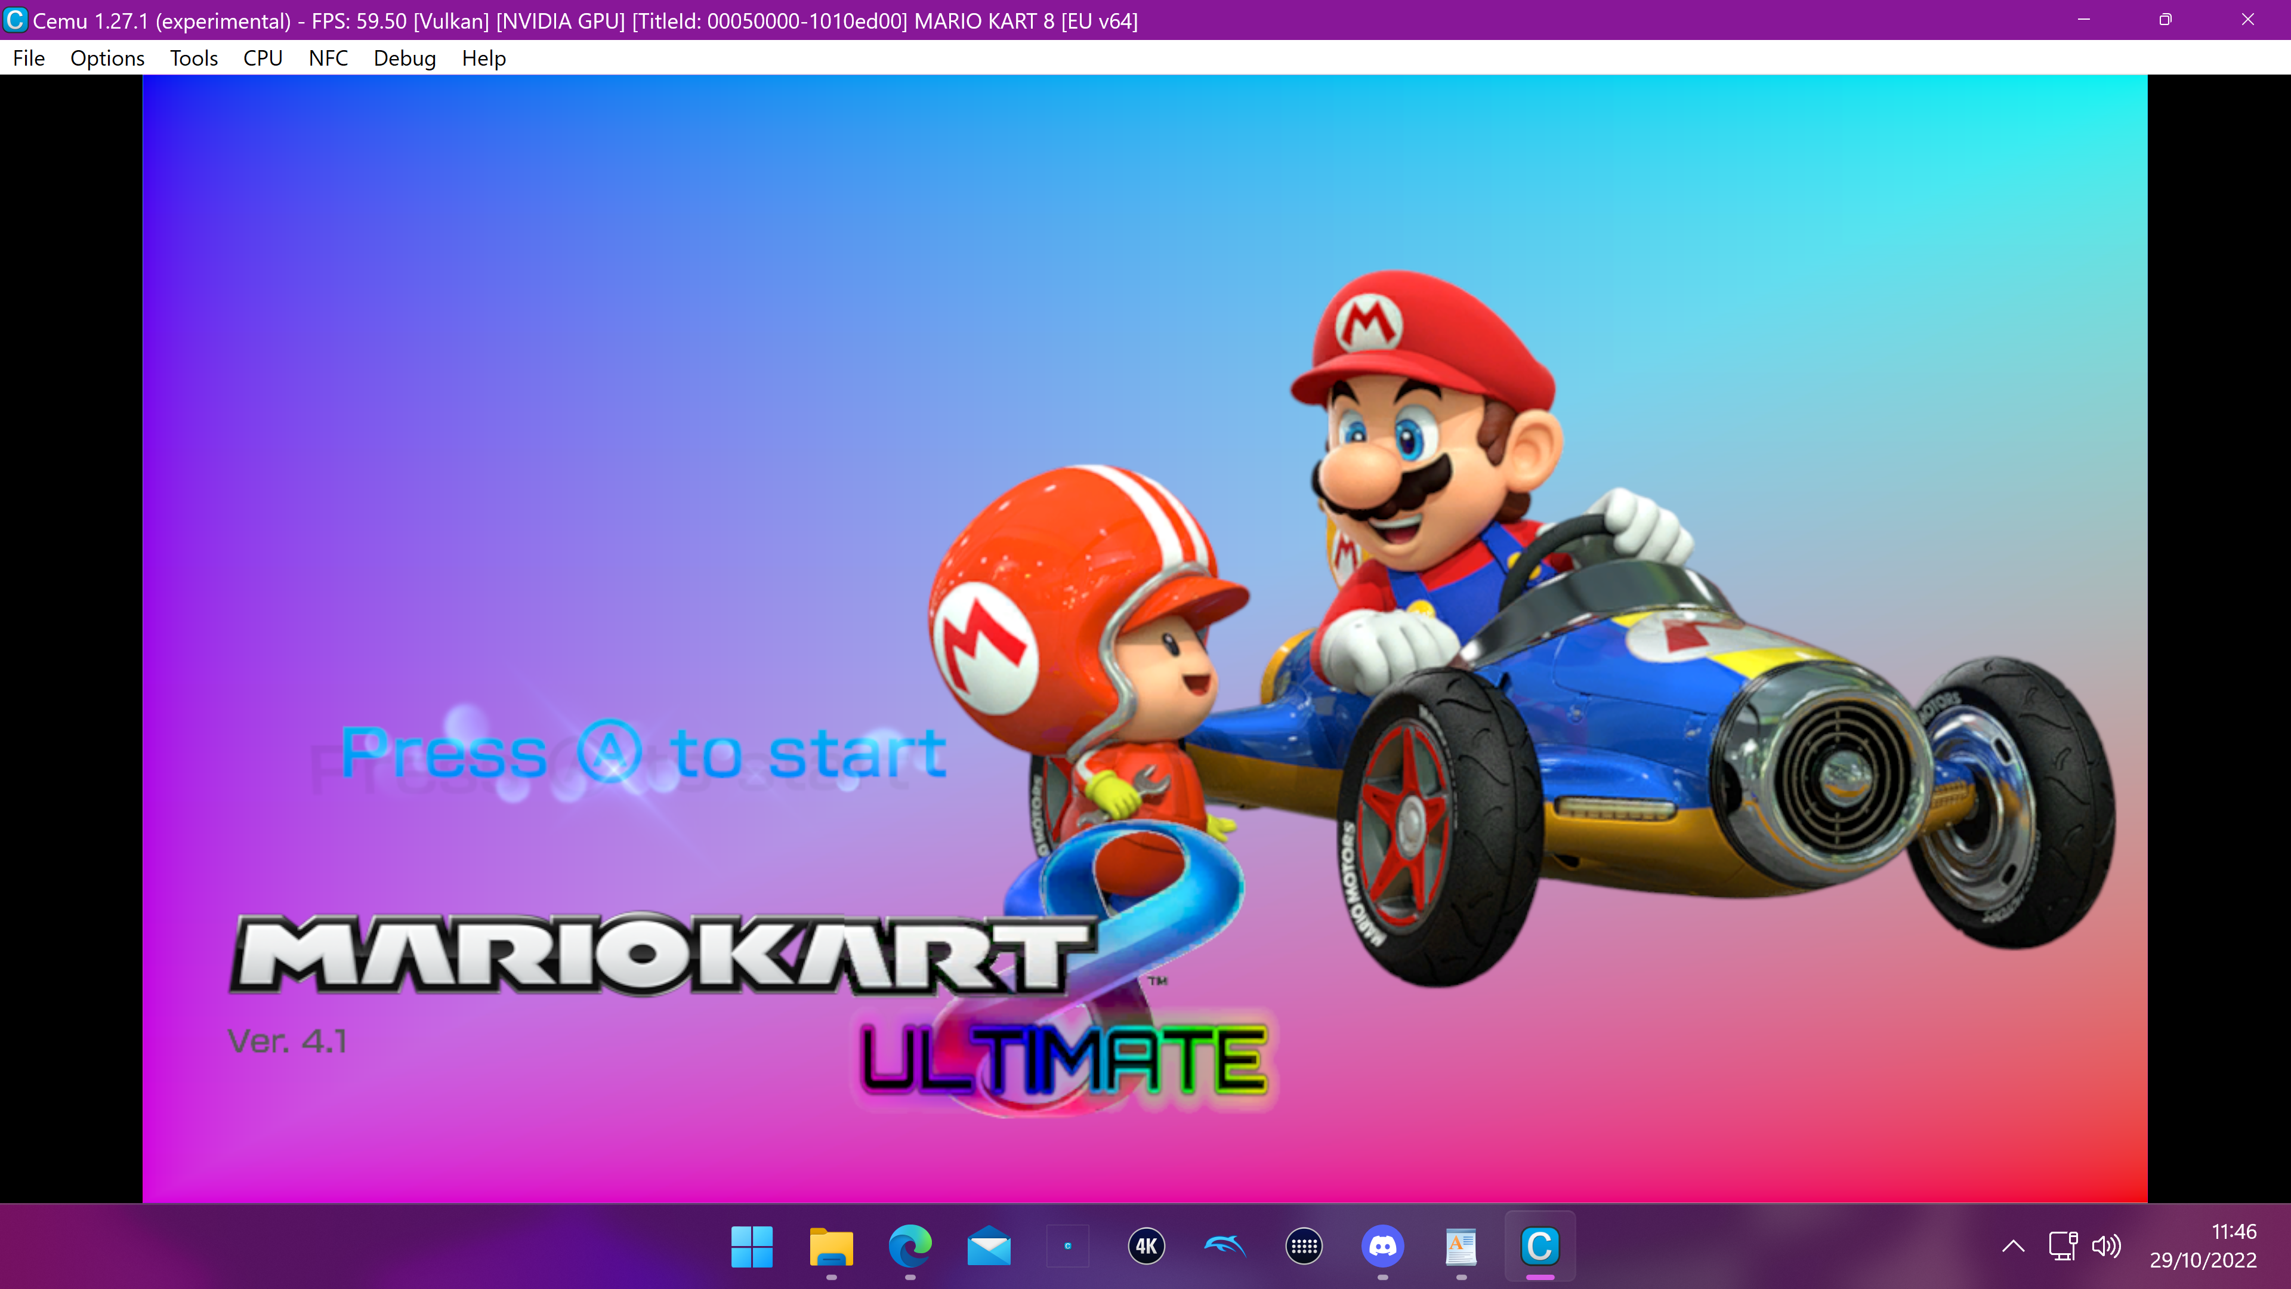Click the Cemu logo in title bar

click(x=15, y=20)
